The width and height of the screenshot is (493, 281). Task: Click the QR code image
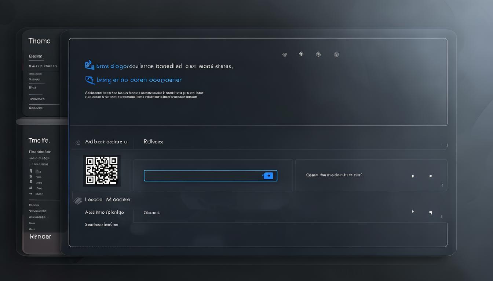pyautogui.click(x=102, y=171)
